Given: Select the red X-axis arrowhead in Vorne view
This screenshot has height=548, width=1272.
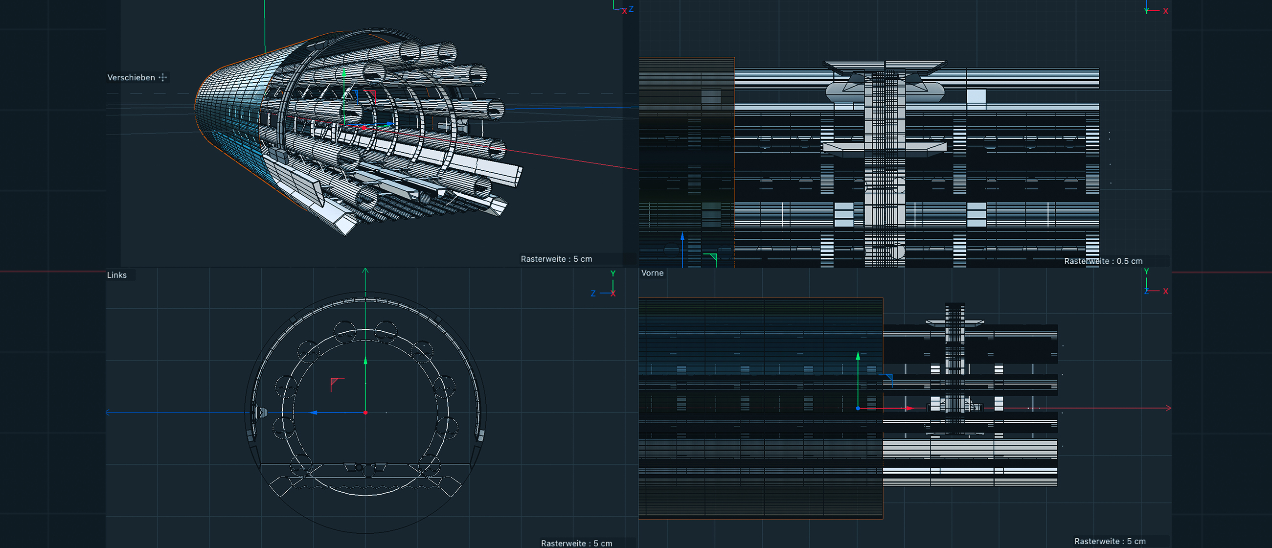Looking at the screenshot, I should pos(909,408).
